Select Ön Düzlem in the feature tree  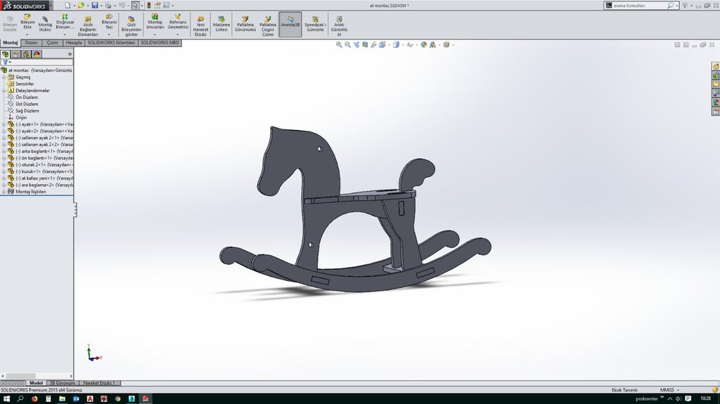click(27, 97)
